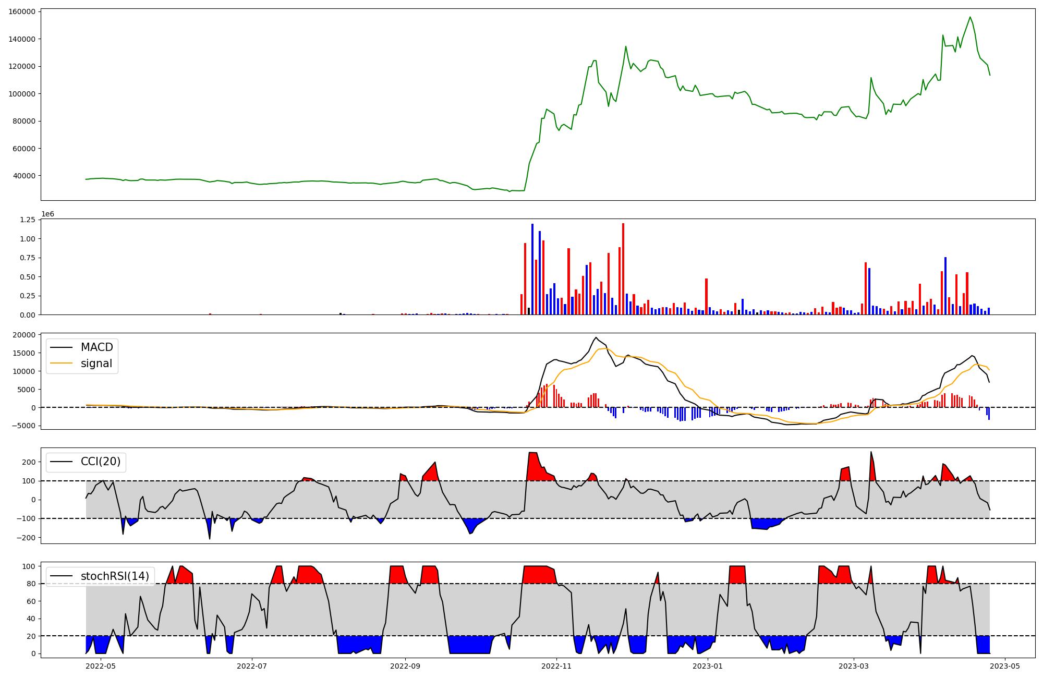Click the 100000 price axis label

pyautogui.click(x=22, y=94)
